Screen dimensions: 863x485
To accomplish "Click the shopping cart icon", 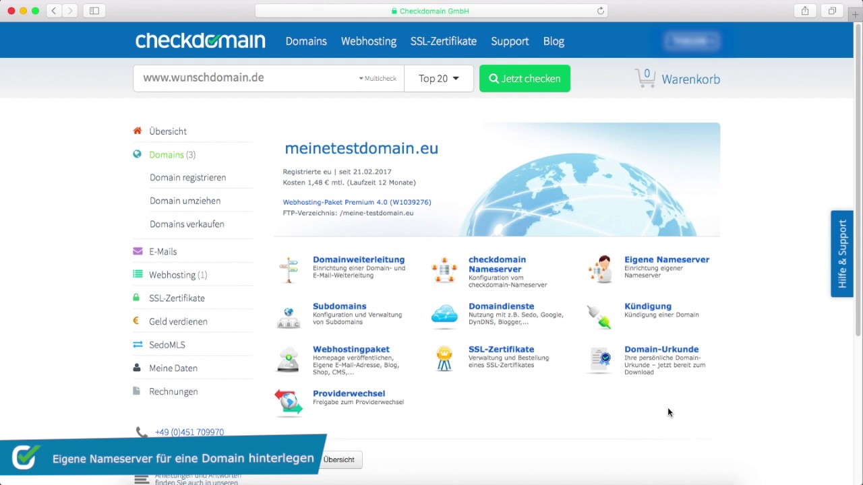I will click(x=645, y=78).
